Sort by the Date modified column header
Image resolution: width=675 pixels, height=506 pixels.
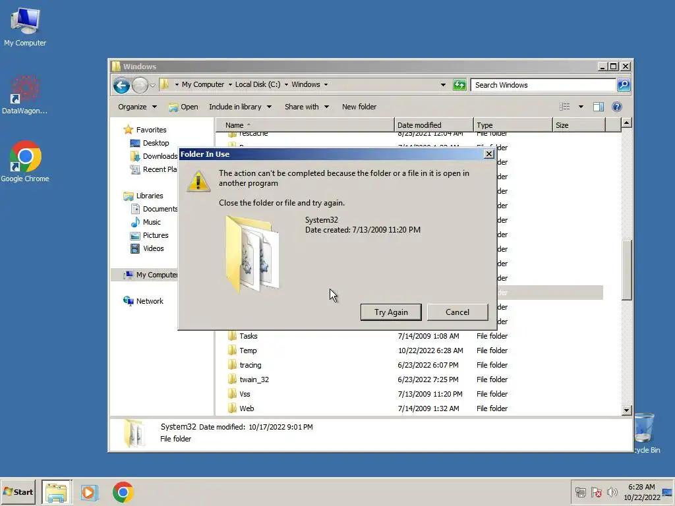pyautogui.click(x=434, y=125)
